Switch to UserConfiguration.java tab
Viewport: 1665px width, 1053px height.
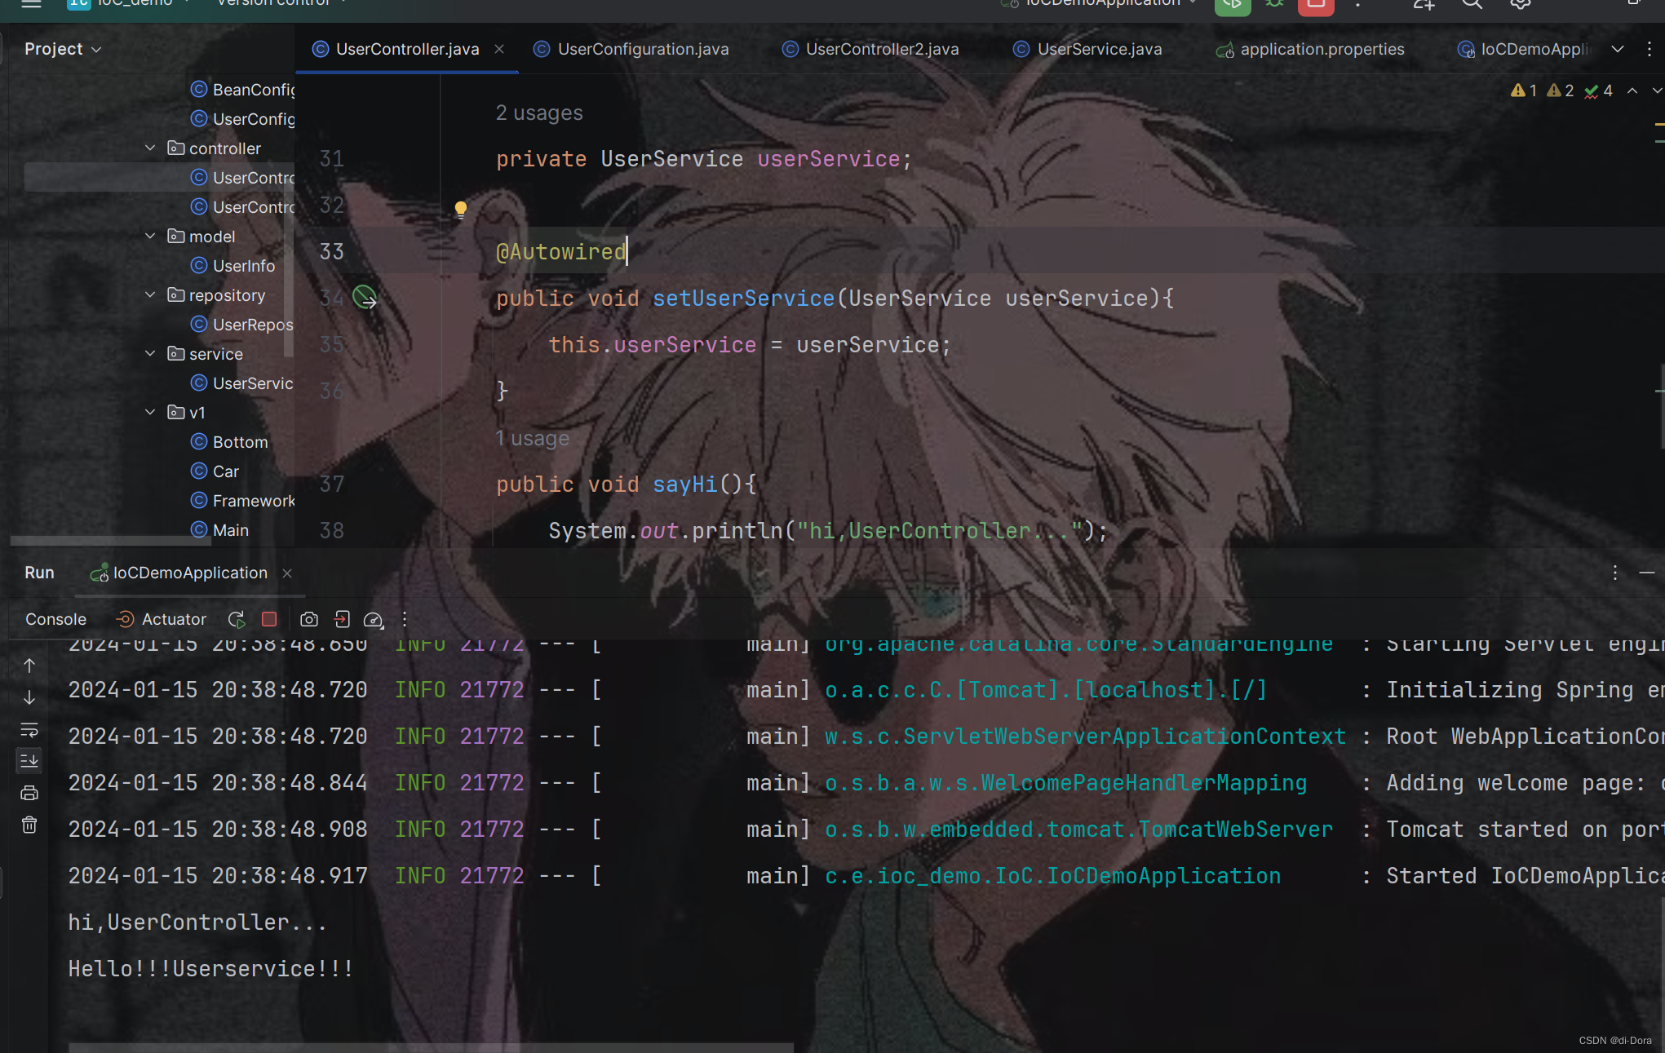click(x=632, y=49)
